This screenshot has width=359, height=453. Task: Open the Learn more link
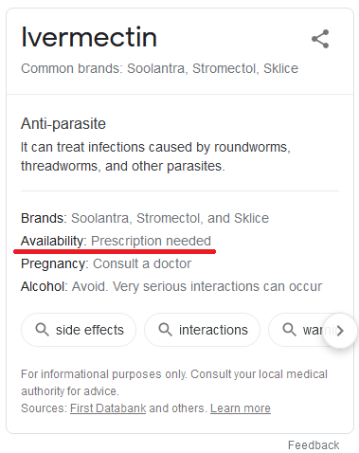(x=241, y=408)
